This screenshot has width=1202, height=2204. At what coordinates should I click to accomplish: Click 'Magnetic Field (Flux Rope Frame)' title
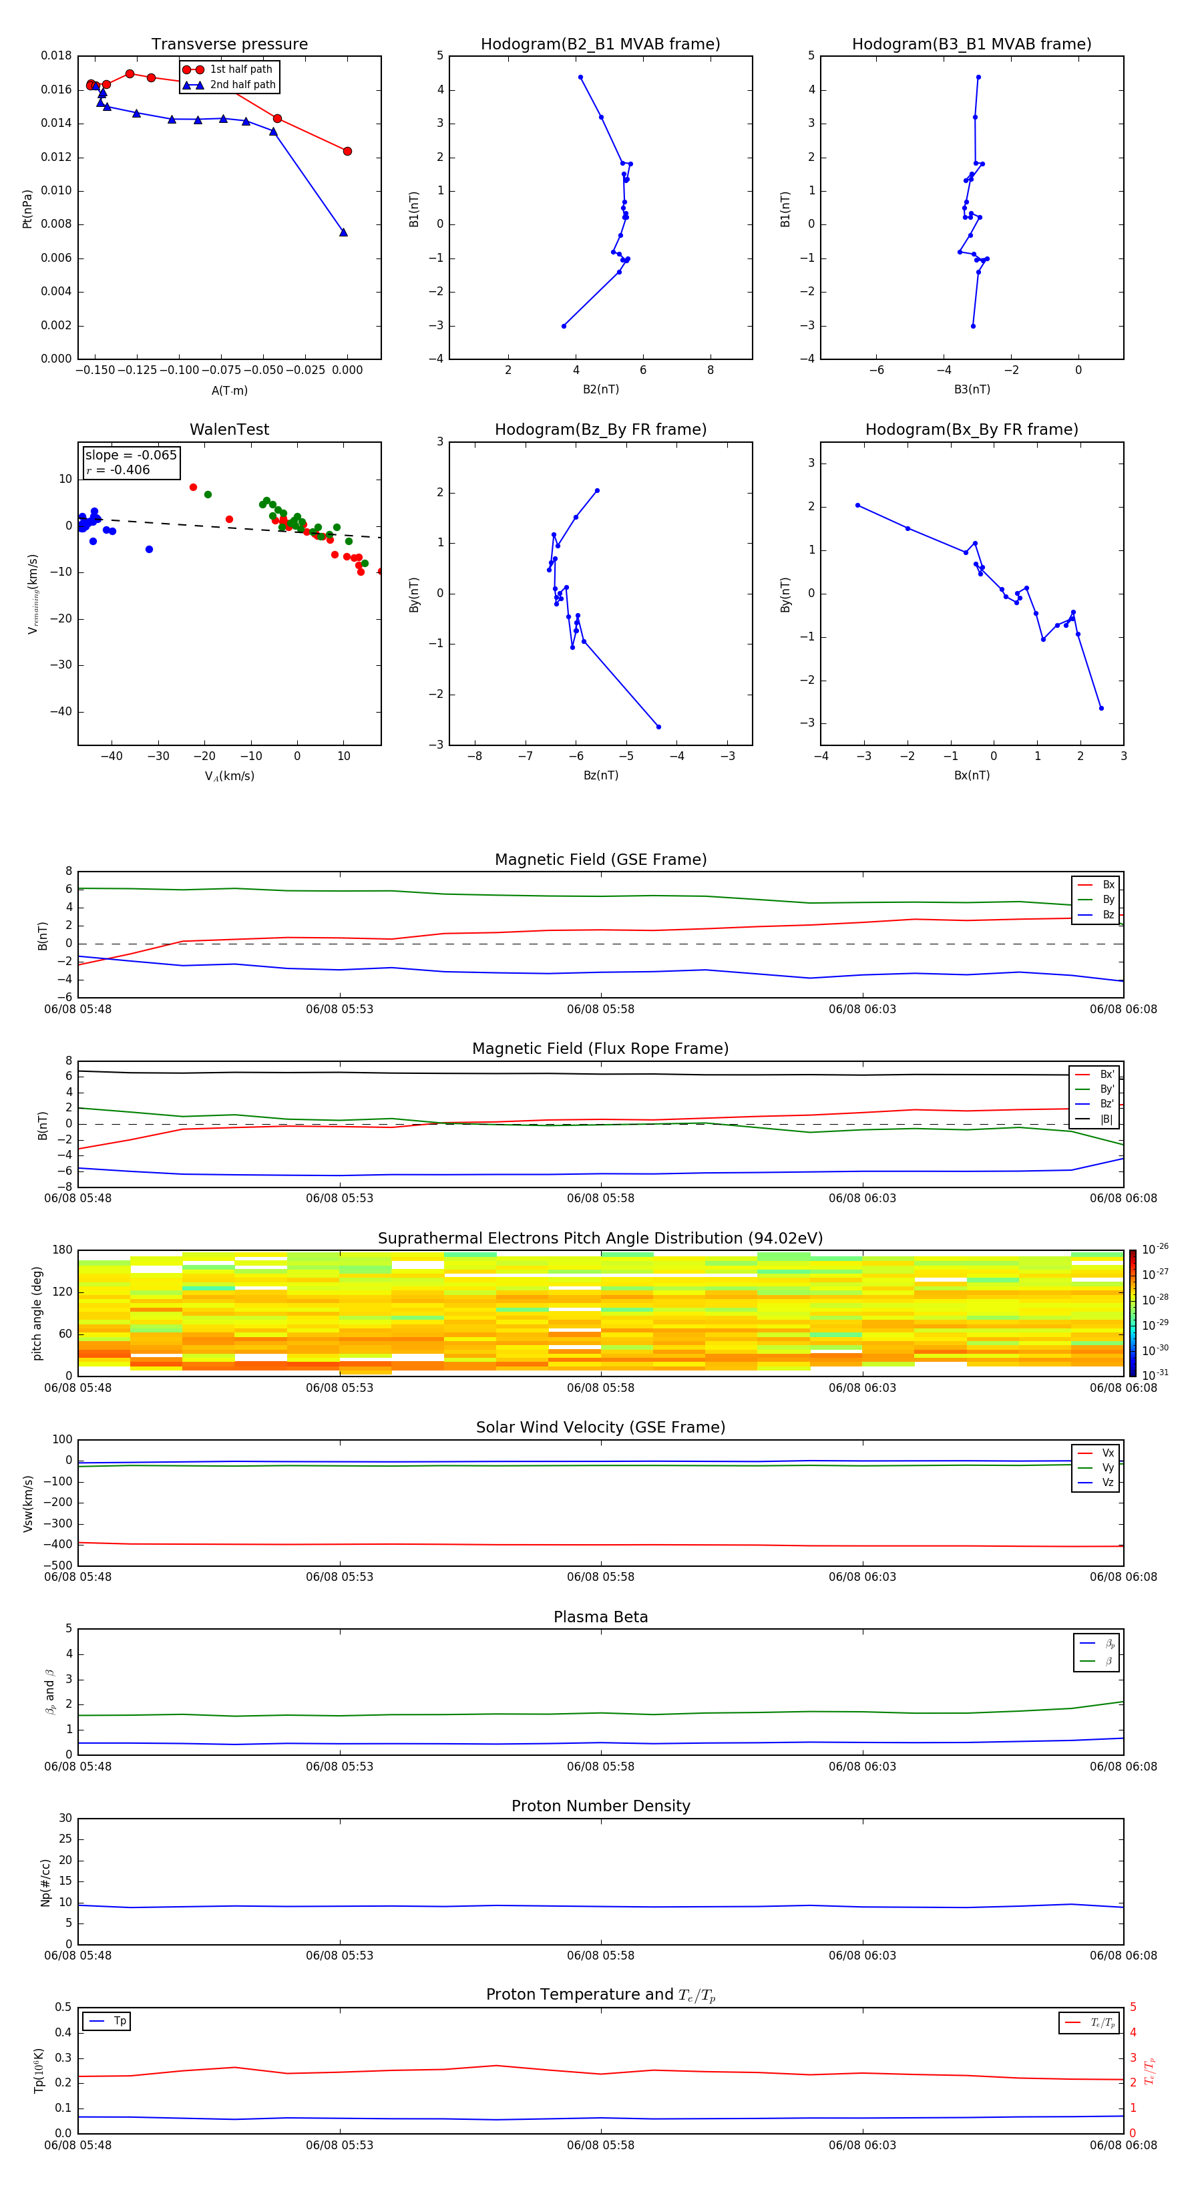click(600, 1049)
